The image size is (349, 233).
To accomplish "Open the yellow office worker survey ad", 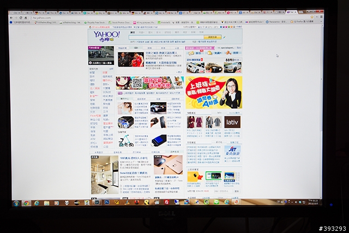I will pos(214,92).
